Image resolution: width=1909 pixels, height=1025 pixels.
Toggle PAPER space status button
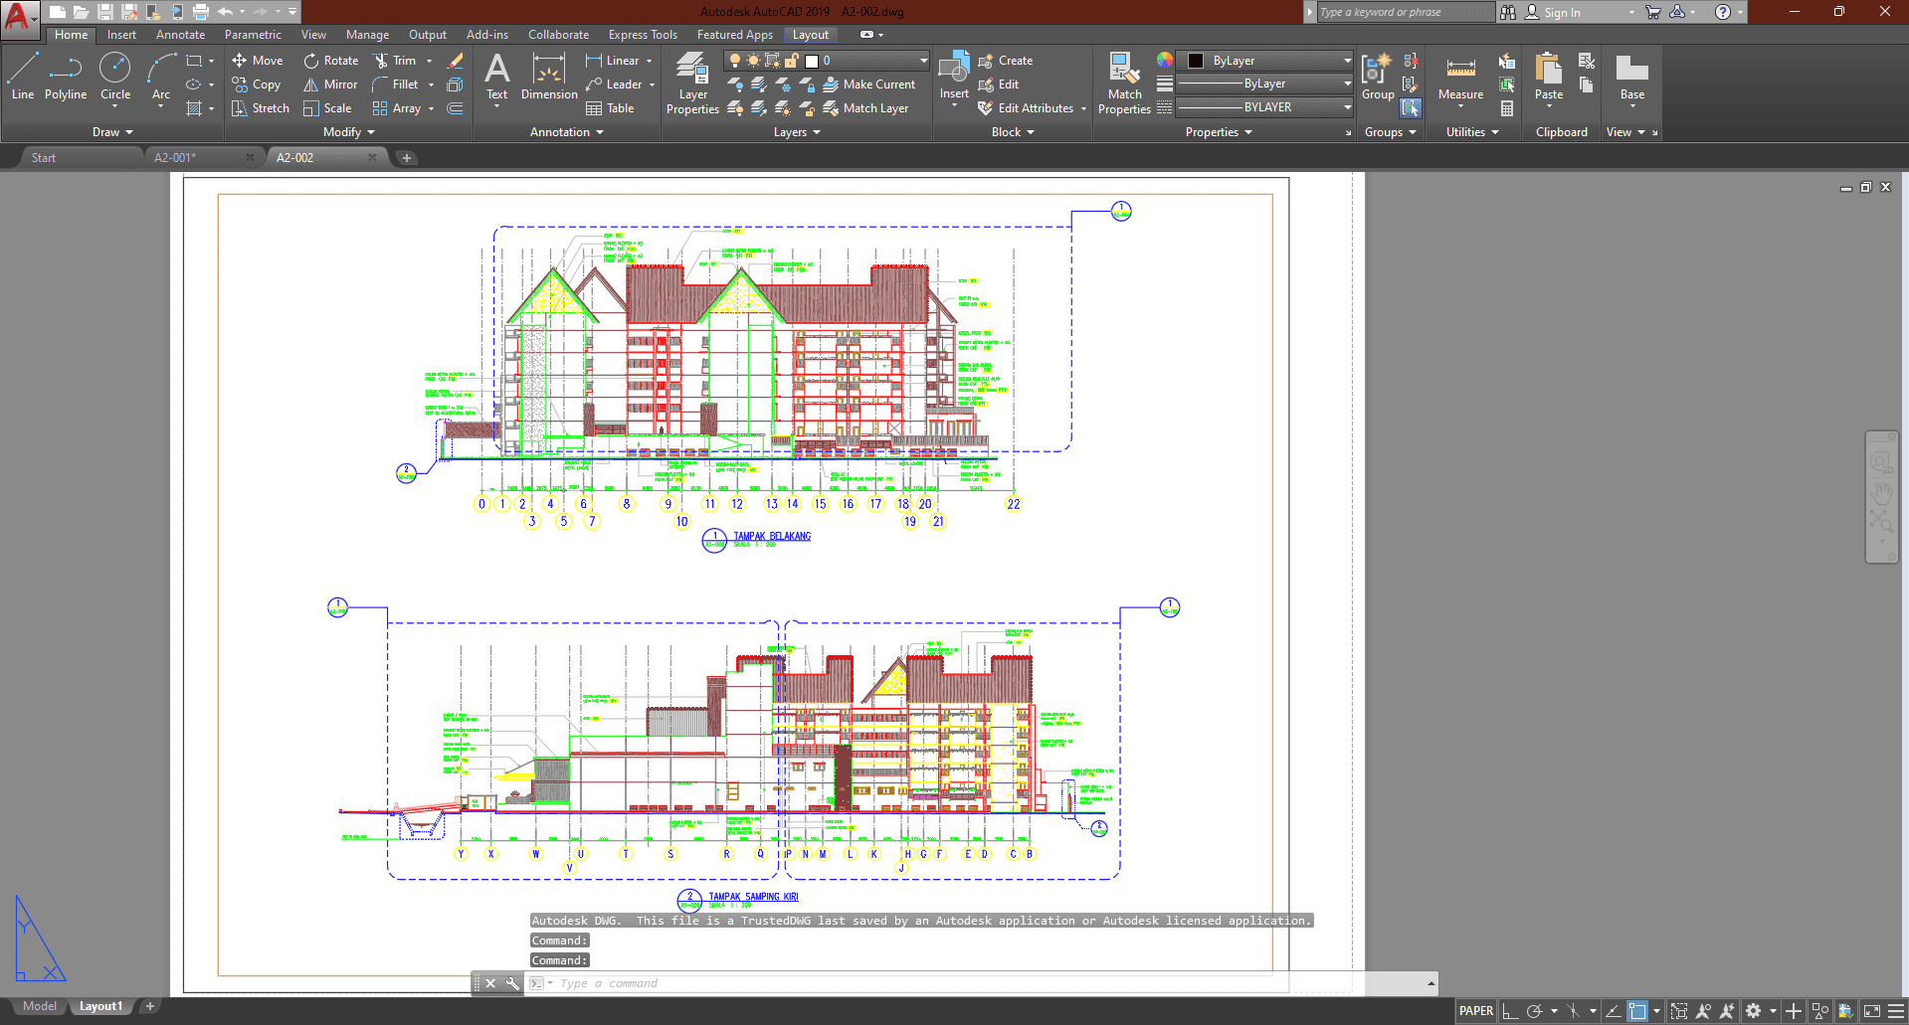[x=1475, y=1011]
